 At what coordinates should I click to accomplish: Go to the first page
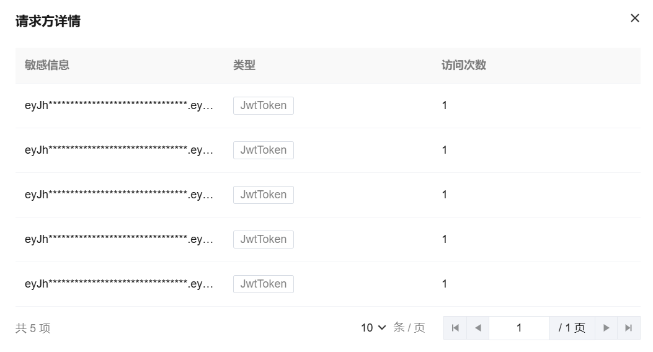tap(455, 328)
